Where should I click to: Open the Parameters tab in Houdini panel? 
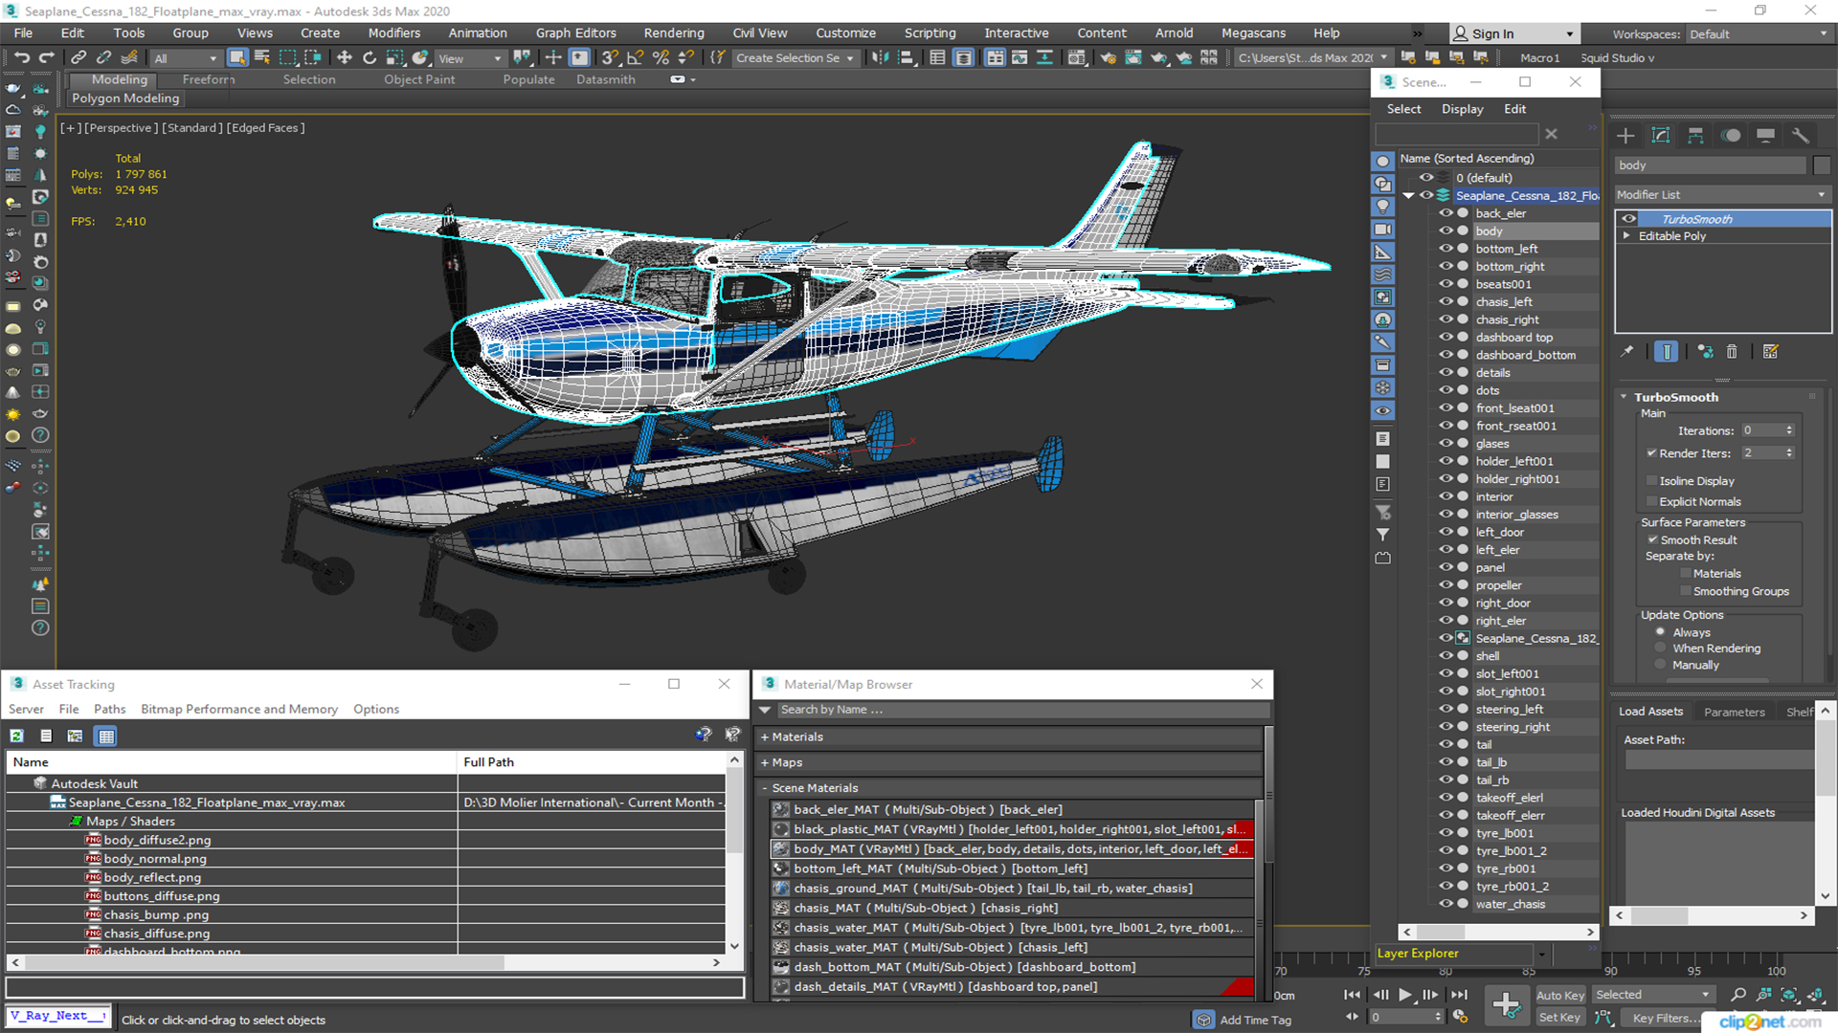pyautogui.click(x=1734, y=713)
